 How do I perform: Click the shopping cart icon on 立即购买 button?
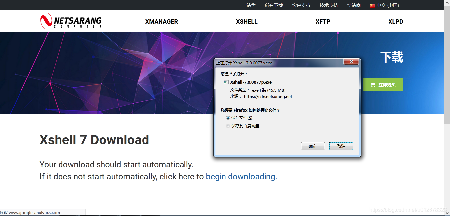pos(372,84)
